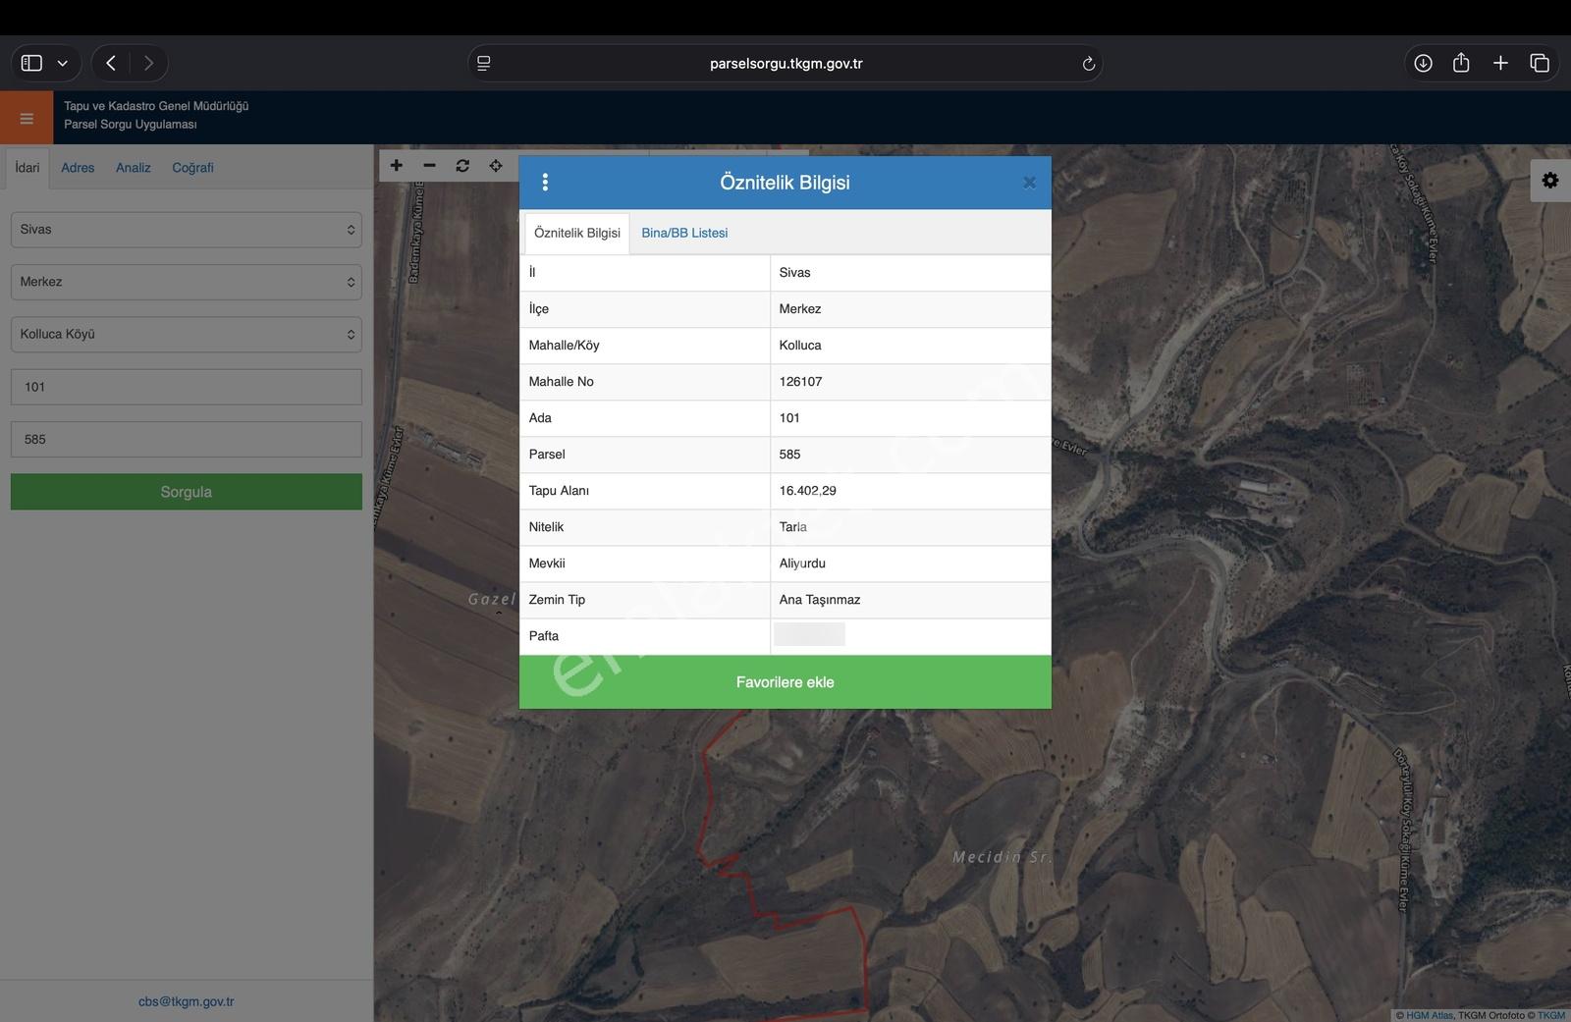Zoom out the map with minus icon
The width and height of the screenshot is (1571, 1022).
point(429,166)
